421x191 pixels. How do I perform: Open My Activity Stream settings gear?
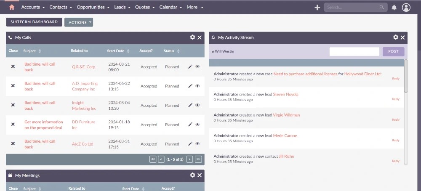click(x=395, y=37)
